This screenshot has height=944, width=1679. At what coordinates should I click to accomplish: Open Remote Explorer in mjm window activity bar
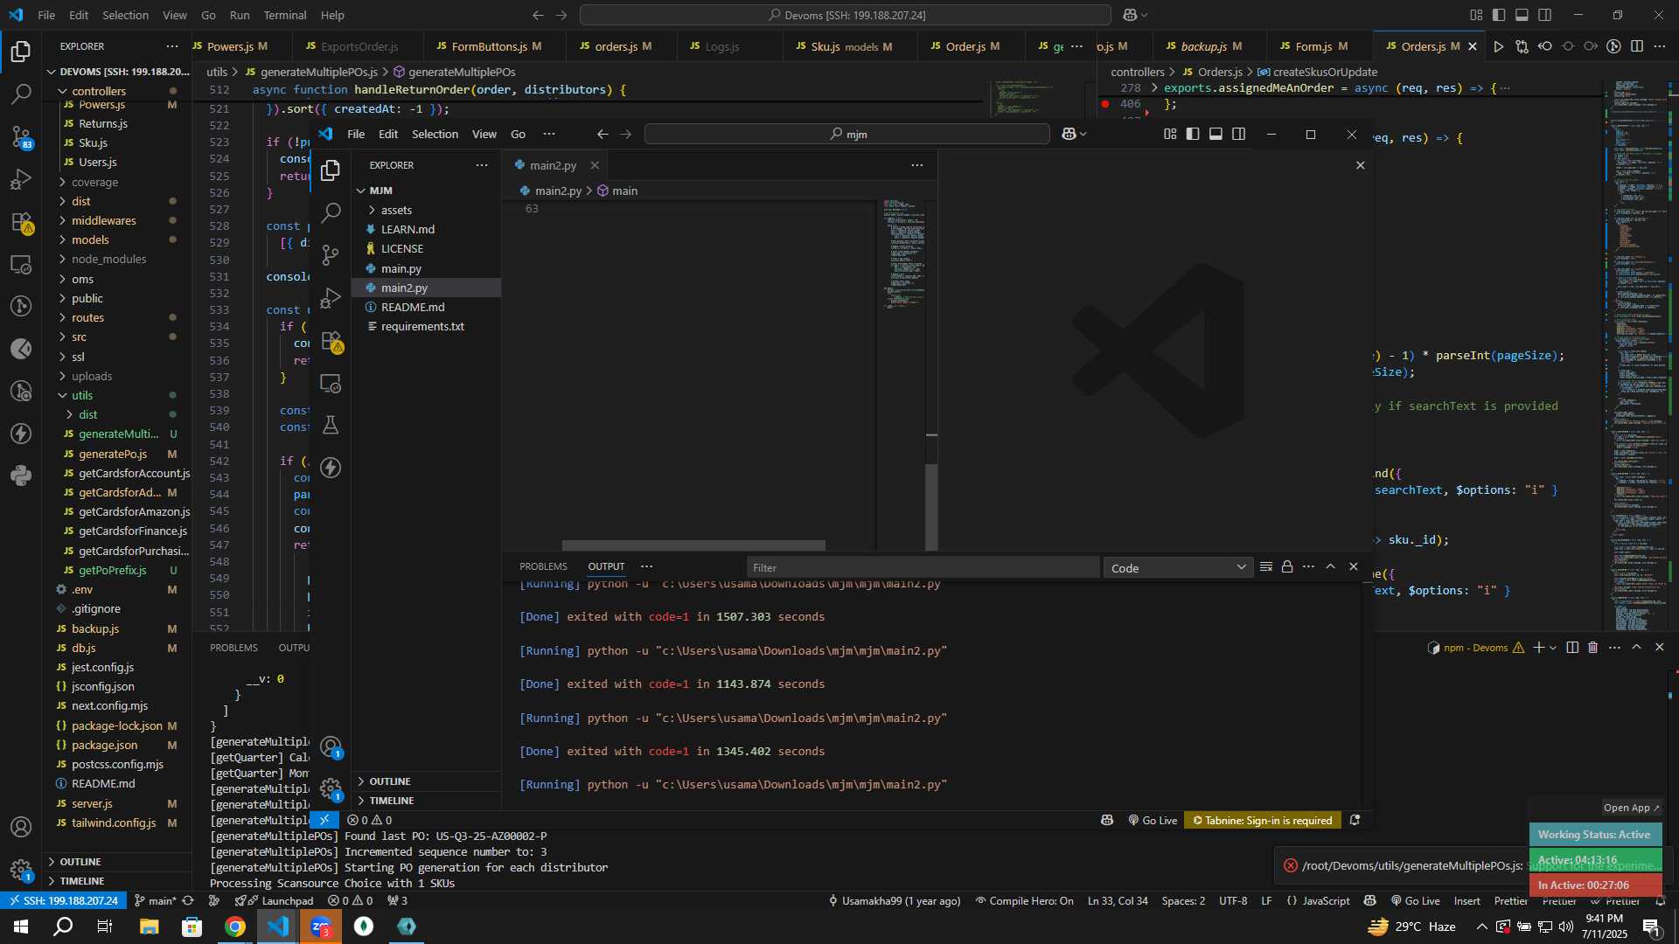[331, 383]
